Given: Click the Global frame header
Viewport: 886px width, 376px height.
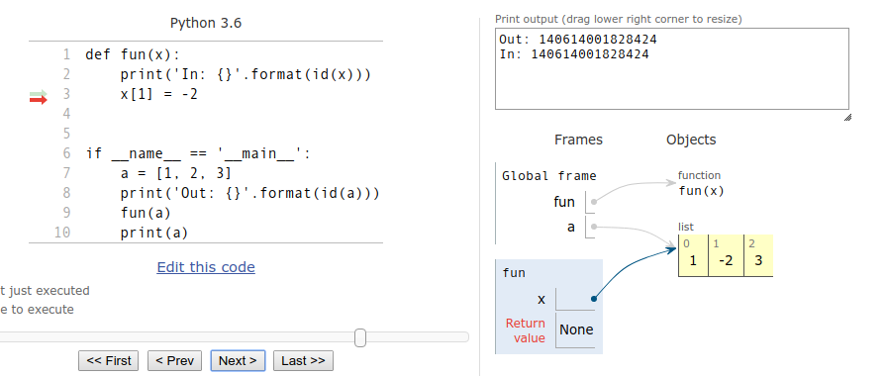Looking at the screenshot, I should (x=548, y=176).
